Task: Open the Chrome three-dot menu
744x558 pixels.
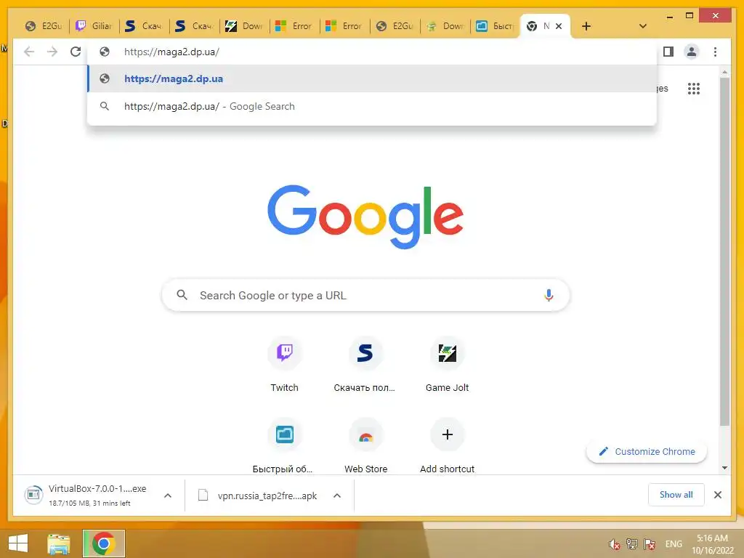Action: [x=715, y=52]
